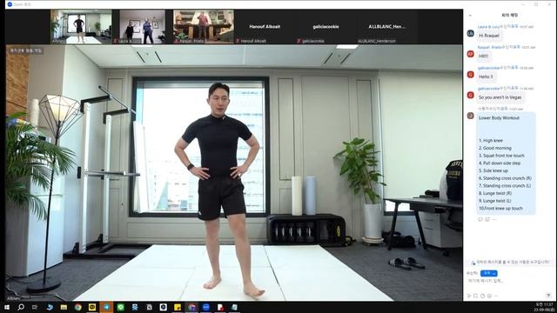Click the LA avatar beside Hi Raquel message
This screenshot has height=313, width=557.
pyautogui.click(x=470, y=33)
